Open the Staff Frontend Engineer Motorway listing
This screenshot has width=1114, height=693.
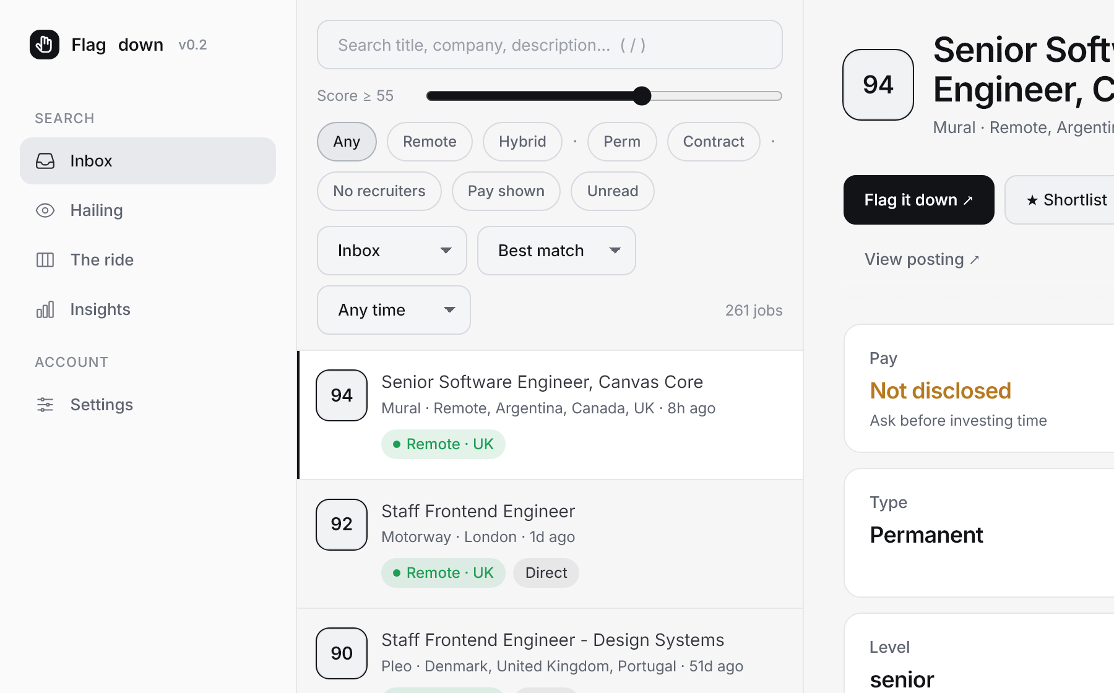point(550,544)
